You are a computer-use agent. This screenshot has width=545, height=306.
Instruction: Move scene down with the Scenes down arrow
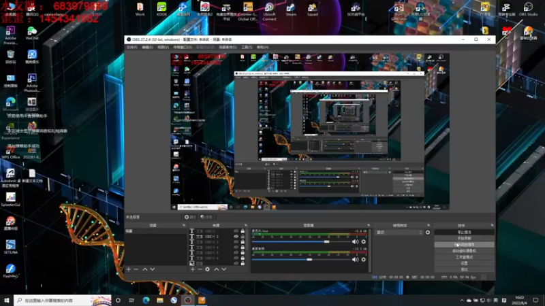click(x=152, y=269)
